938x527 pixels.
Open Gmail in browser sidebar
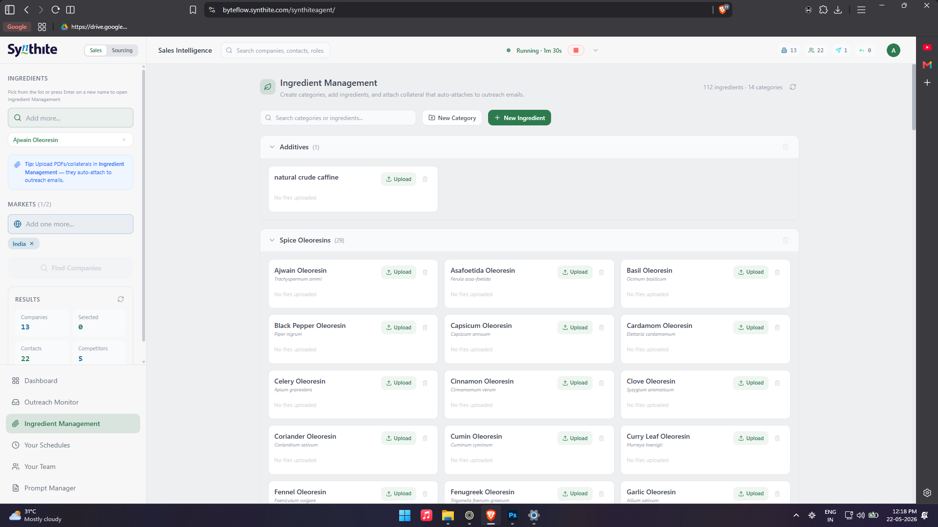pyautogui.click(x=927, y=64)
